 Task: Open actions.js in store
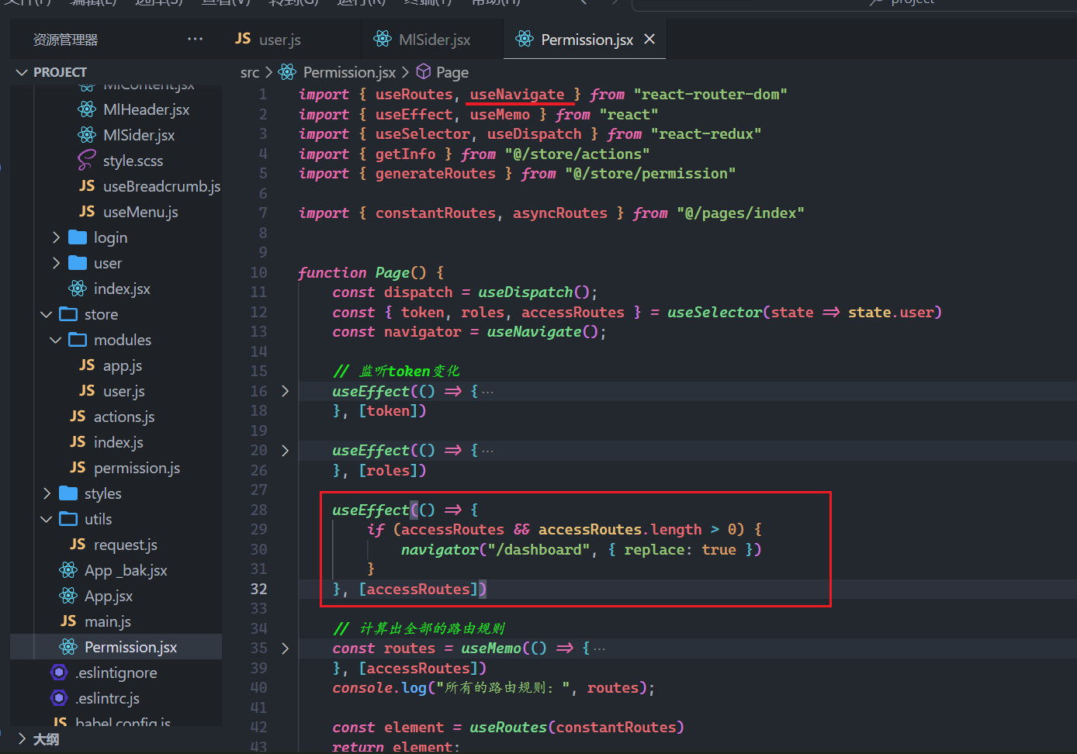(124, 417)
